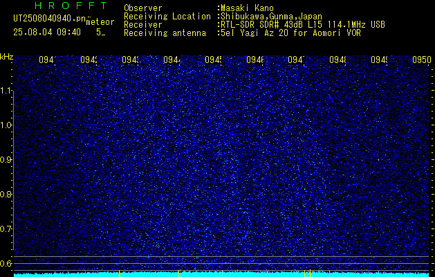This screenshot has height=277, width=435.
Task: Click the 0946 time label
Action: (x=255, y=60)
